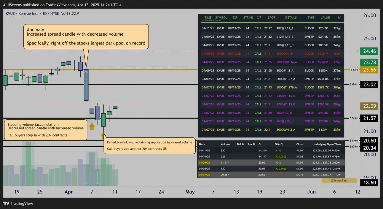Select the 212@1.15_B details cell

tap(285, 37)
